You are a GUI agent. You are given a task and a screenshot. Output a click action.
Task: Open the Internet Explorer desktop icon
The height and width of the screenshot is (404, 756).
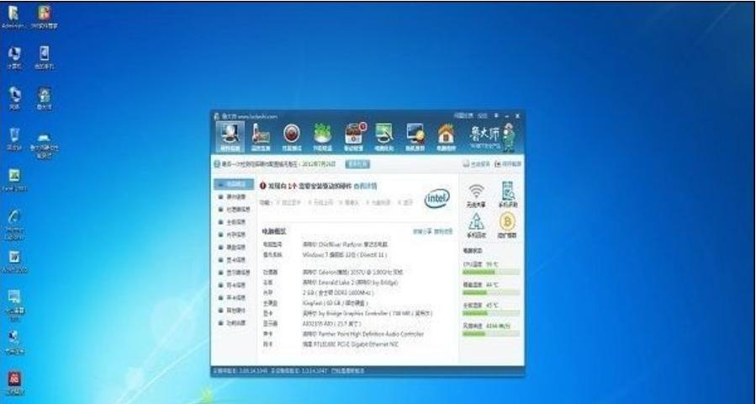tap(14, 225)
